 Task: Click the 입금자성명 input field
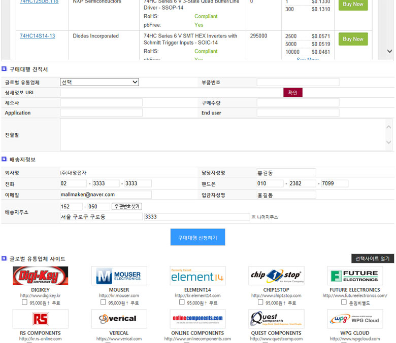click(286, 195)
